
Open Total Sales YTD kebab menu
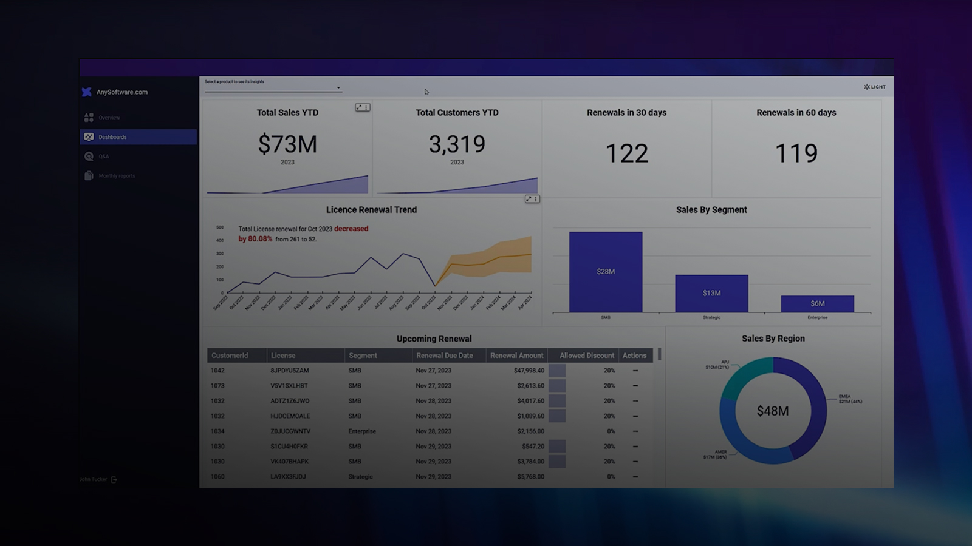pyautogui.click(x=366, y=107)
